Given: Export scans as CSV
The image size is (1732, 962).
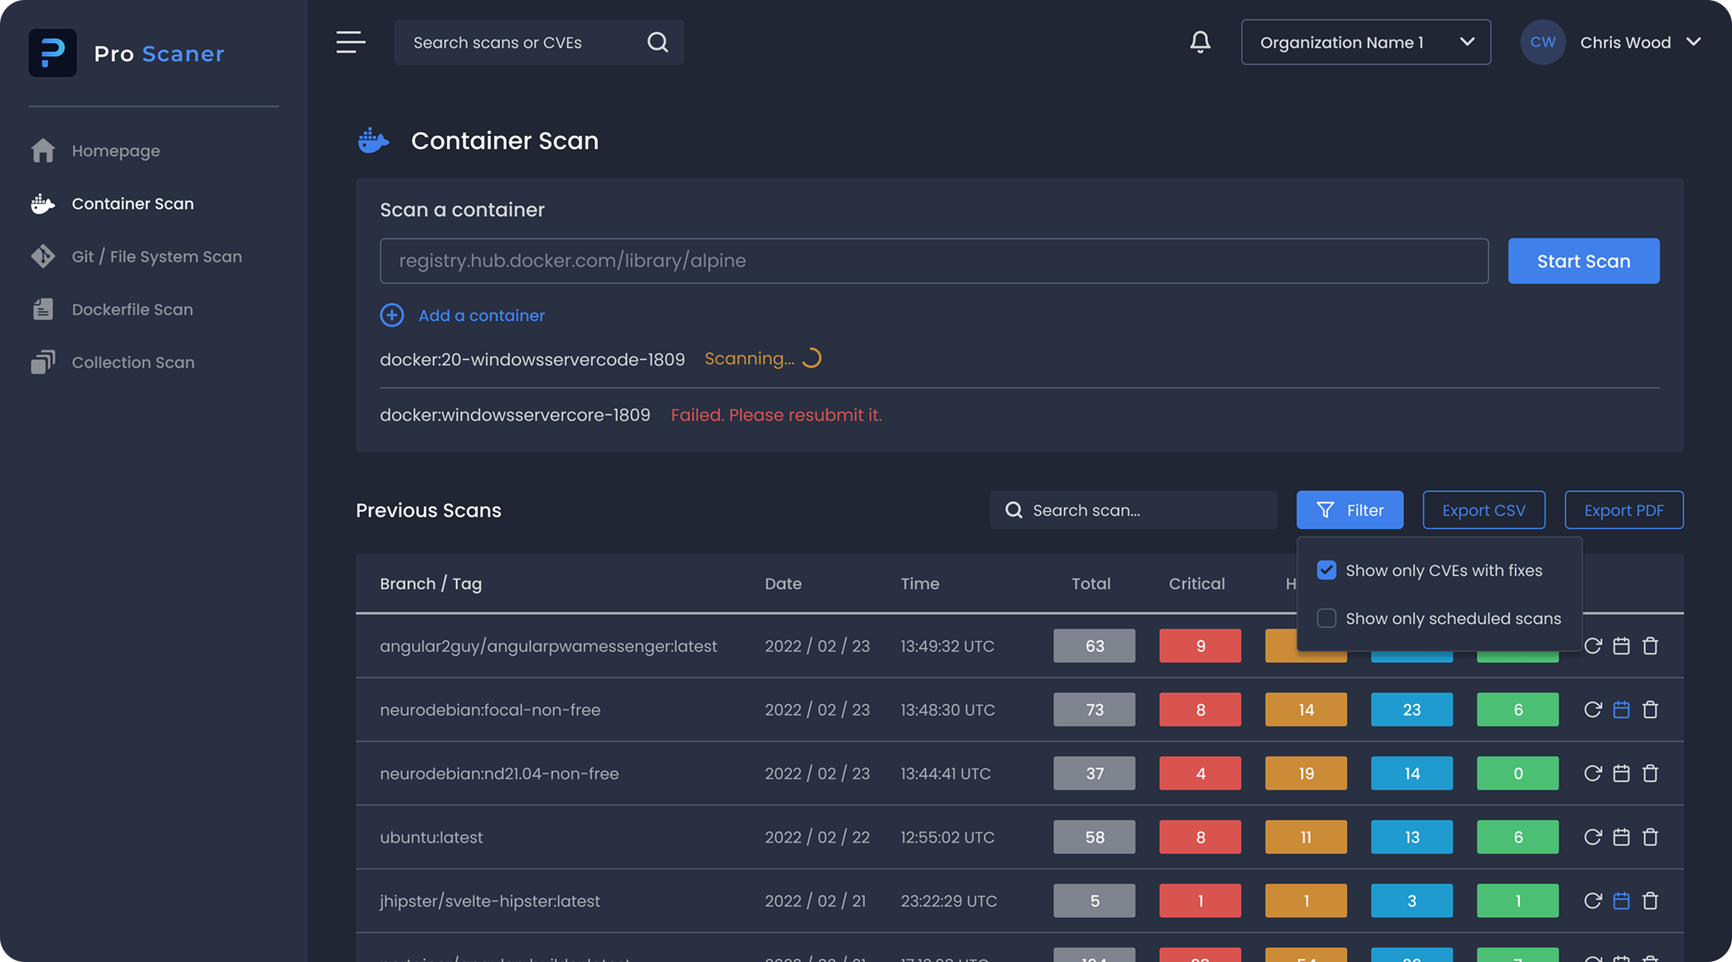Looking at the screenshot, I should pyautogui.click(x=1483, y=510).
